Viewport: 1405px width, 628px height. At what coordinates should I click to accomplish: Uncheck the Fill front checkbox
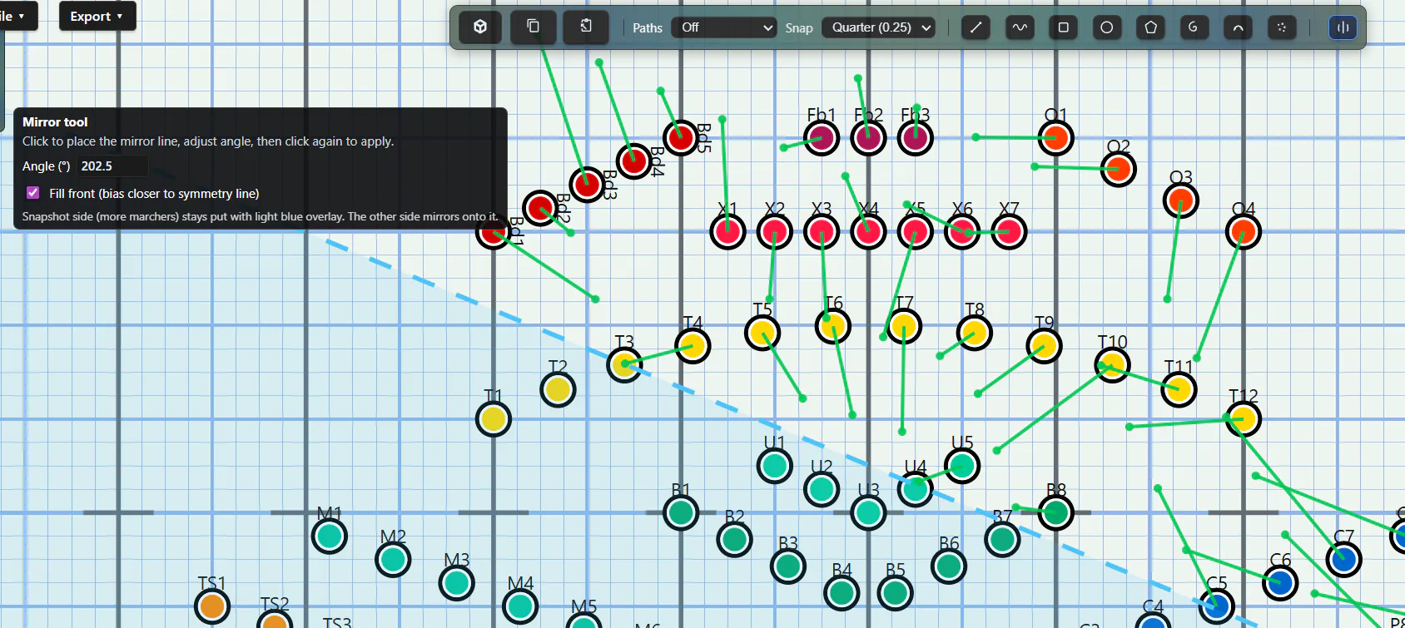click(x=33, y=193)
